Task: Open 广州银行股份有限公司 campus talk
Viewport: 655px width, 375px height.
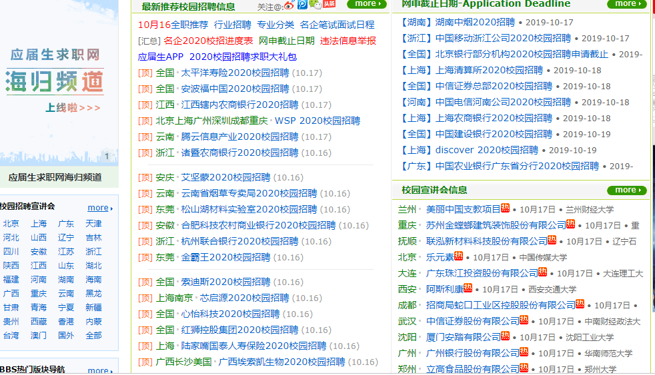Action: [472, 353]
